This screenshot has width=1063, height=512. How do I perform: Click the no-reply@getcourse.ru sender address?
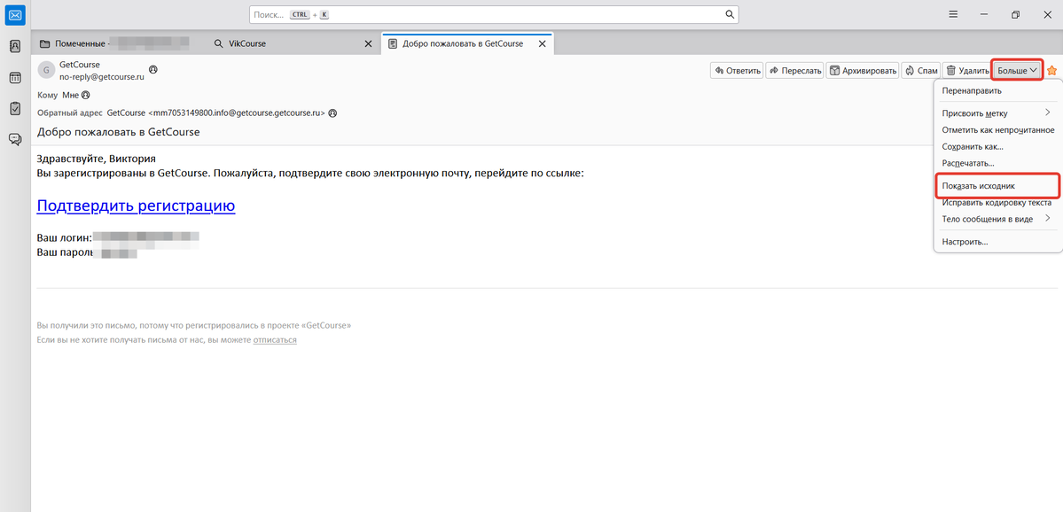(102, 77)
